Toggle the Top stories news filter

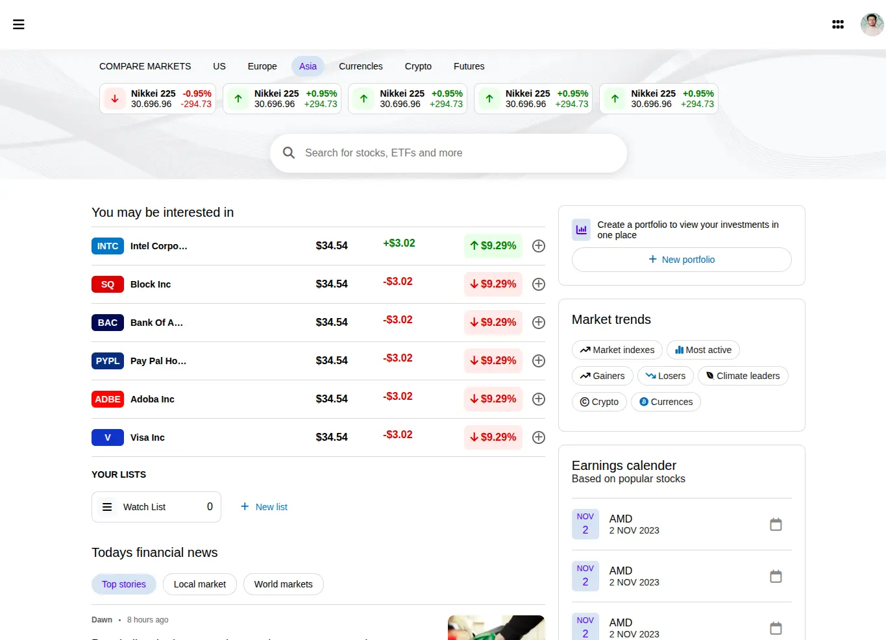(x=123, y=584)
